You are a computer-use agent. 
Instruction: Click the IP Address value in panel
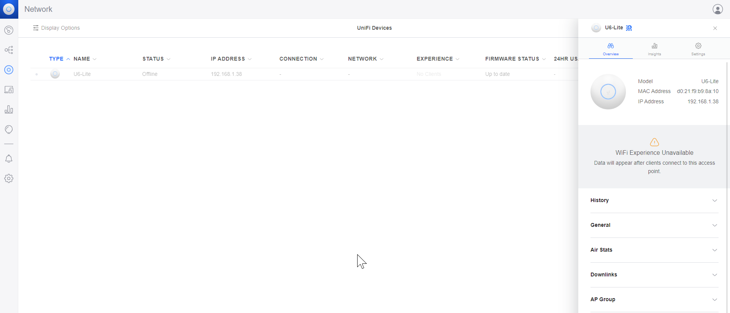tap(703, 101)
